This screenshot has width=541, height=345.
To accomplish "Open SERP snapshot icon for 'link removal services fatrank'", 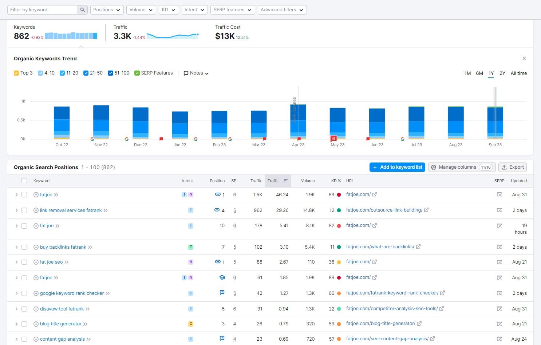I will [x=499, y=210].
